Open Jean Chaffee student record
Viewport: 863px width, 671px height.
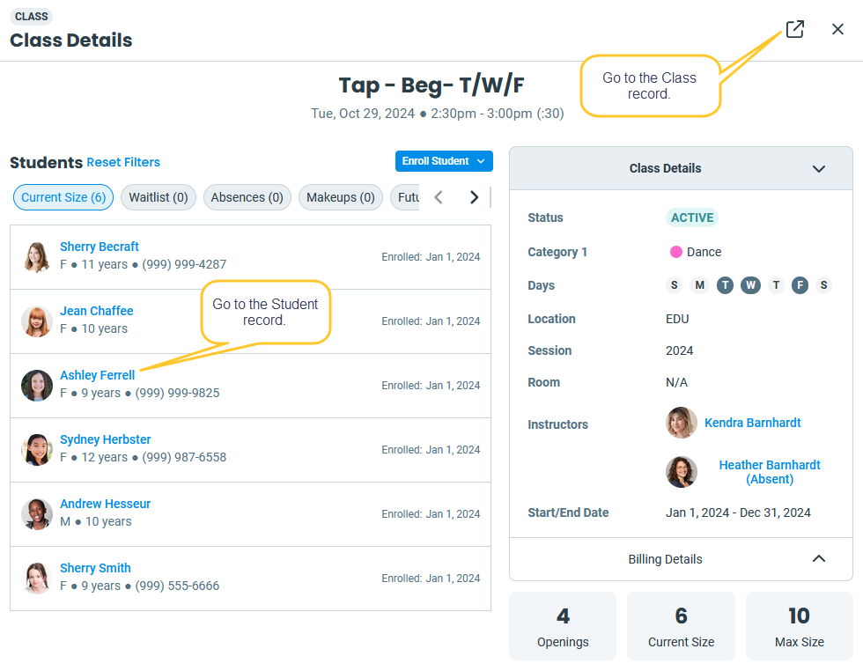(96, 311)
